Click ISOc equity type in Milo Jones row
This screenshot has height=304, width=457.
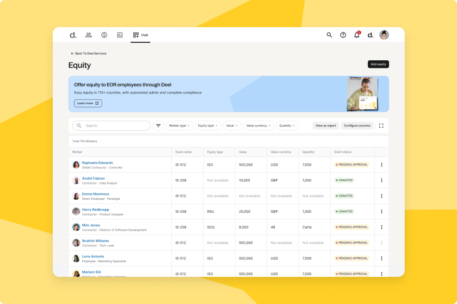coord(211,227)
